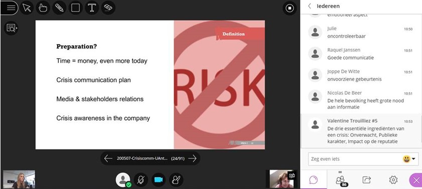Click 'Media & stakeholders relations' slide text
This screenshot has height=189, width=422.
(100, 99)
